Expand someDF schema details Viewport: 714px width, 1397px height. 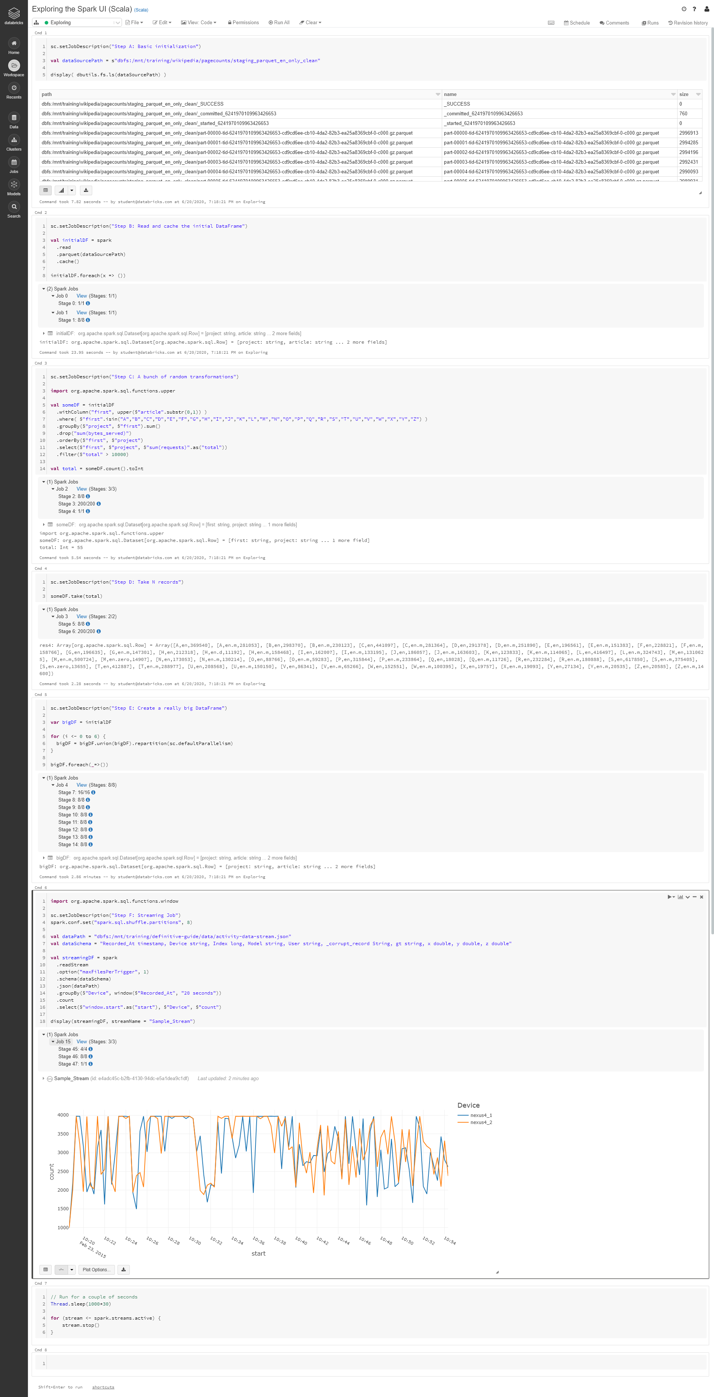coord(44,524)
